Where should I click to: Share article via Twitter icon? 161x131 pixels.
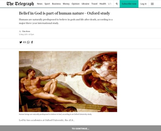(21, 42)
